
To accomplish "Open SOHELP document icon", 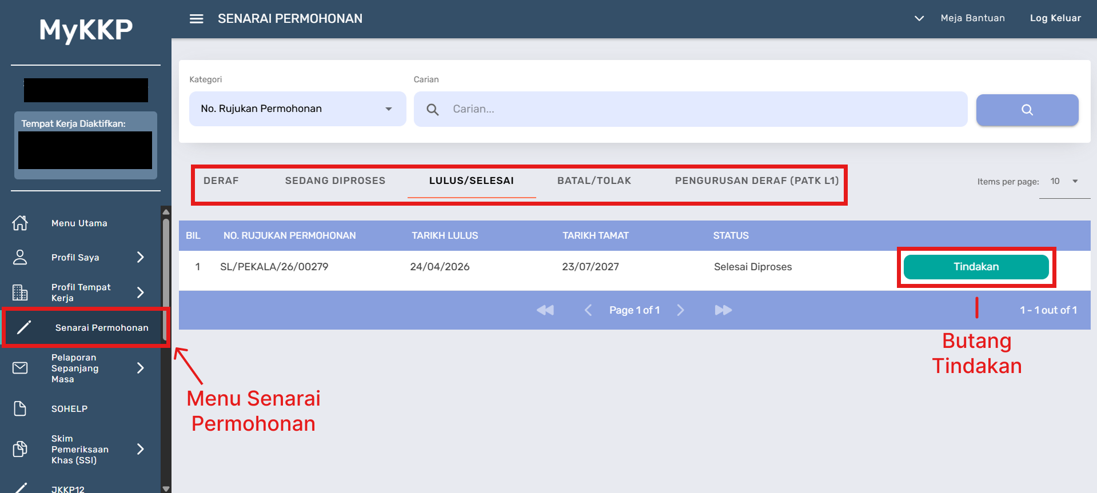I will coord(21,408).
